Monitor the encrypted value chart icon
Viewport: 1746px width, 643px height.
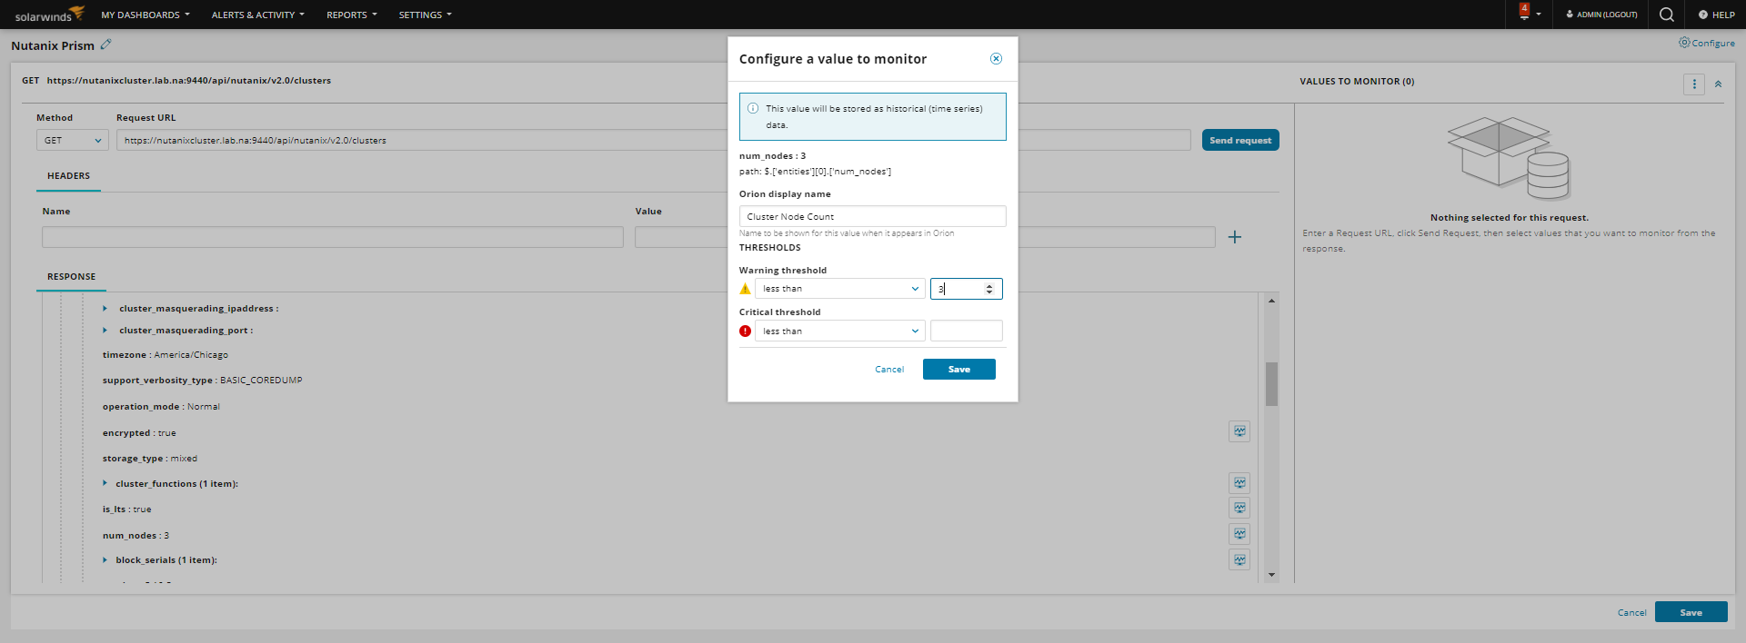(1239, 431)
